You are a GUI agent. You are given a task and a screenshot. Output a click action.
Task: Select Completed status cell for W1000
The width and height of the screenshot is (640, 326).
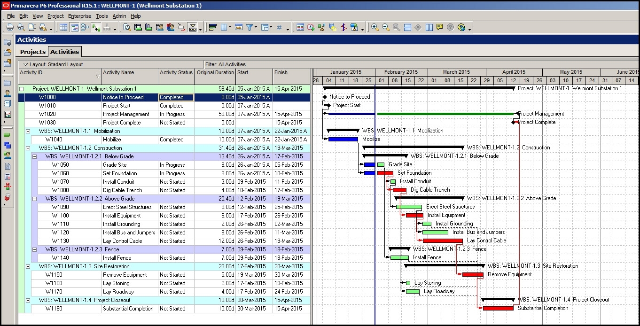tap(176, 97)
